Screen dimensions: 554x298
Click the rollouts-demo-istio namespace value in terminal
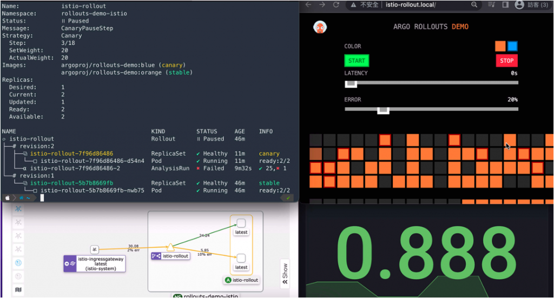pyautogui.click(x=94, y=14)
